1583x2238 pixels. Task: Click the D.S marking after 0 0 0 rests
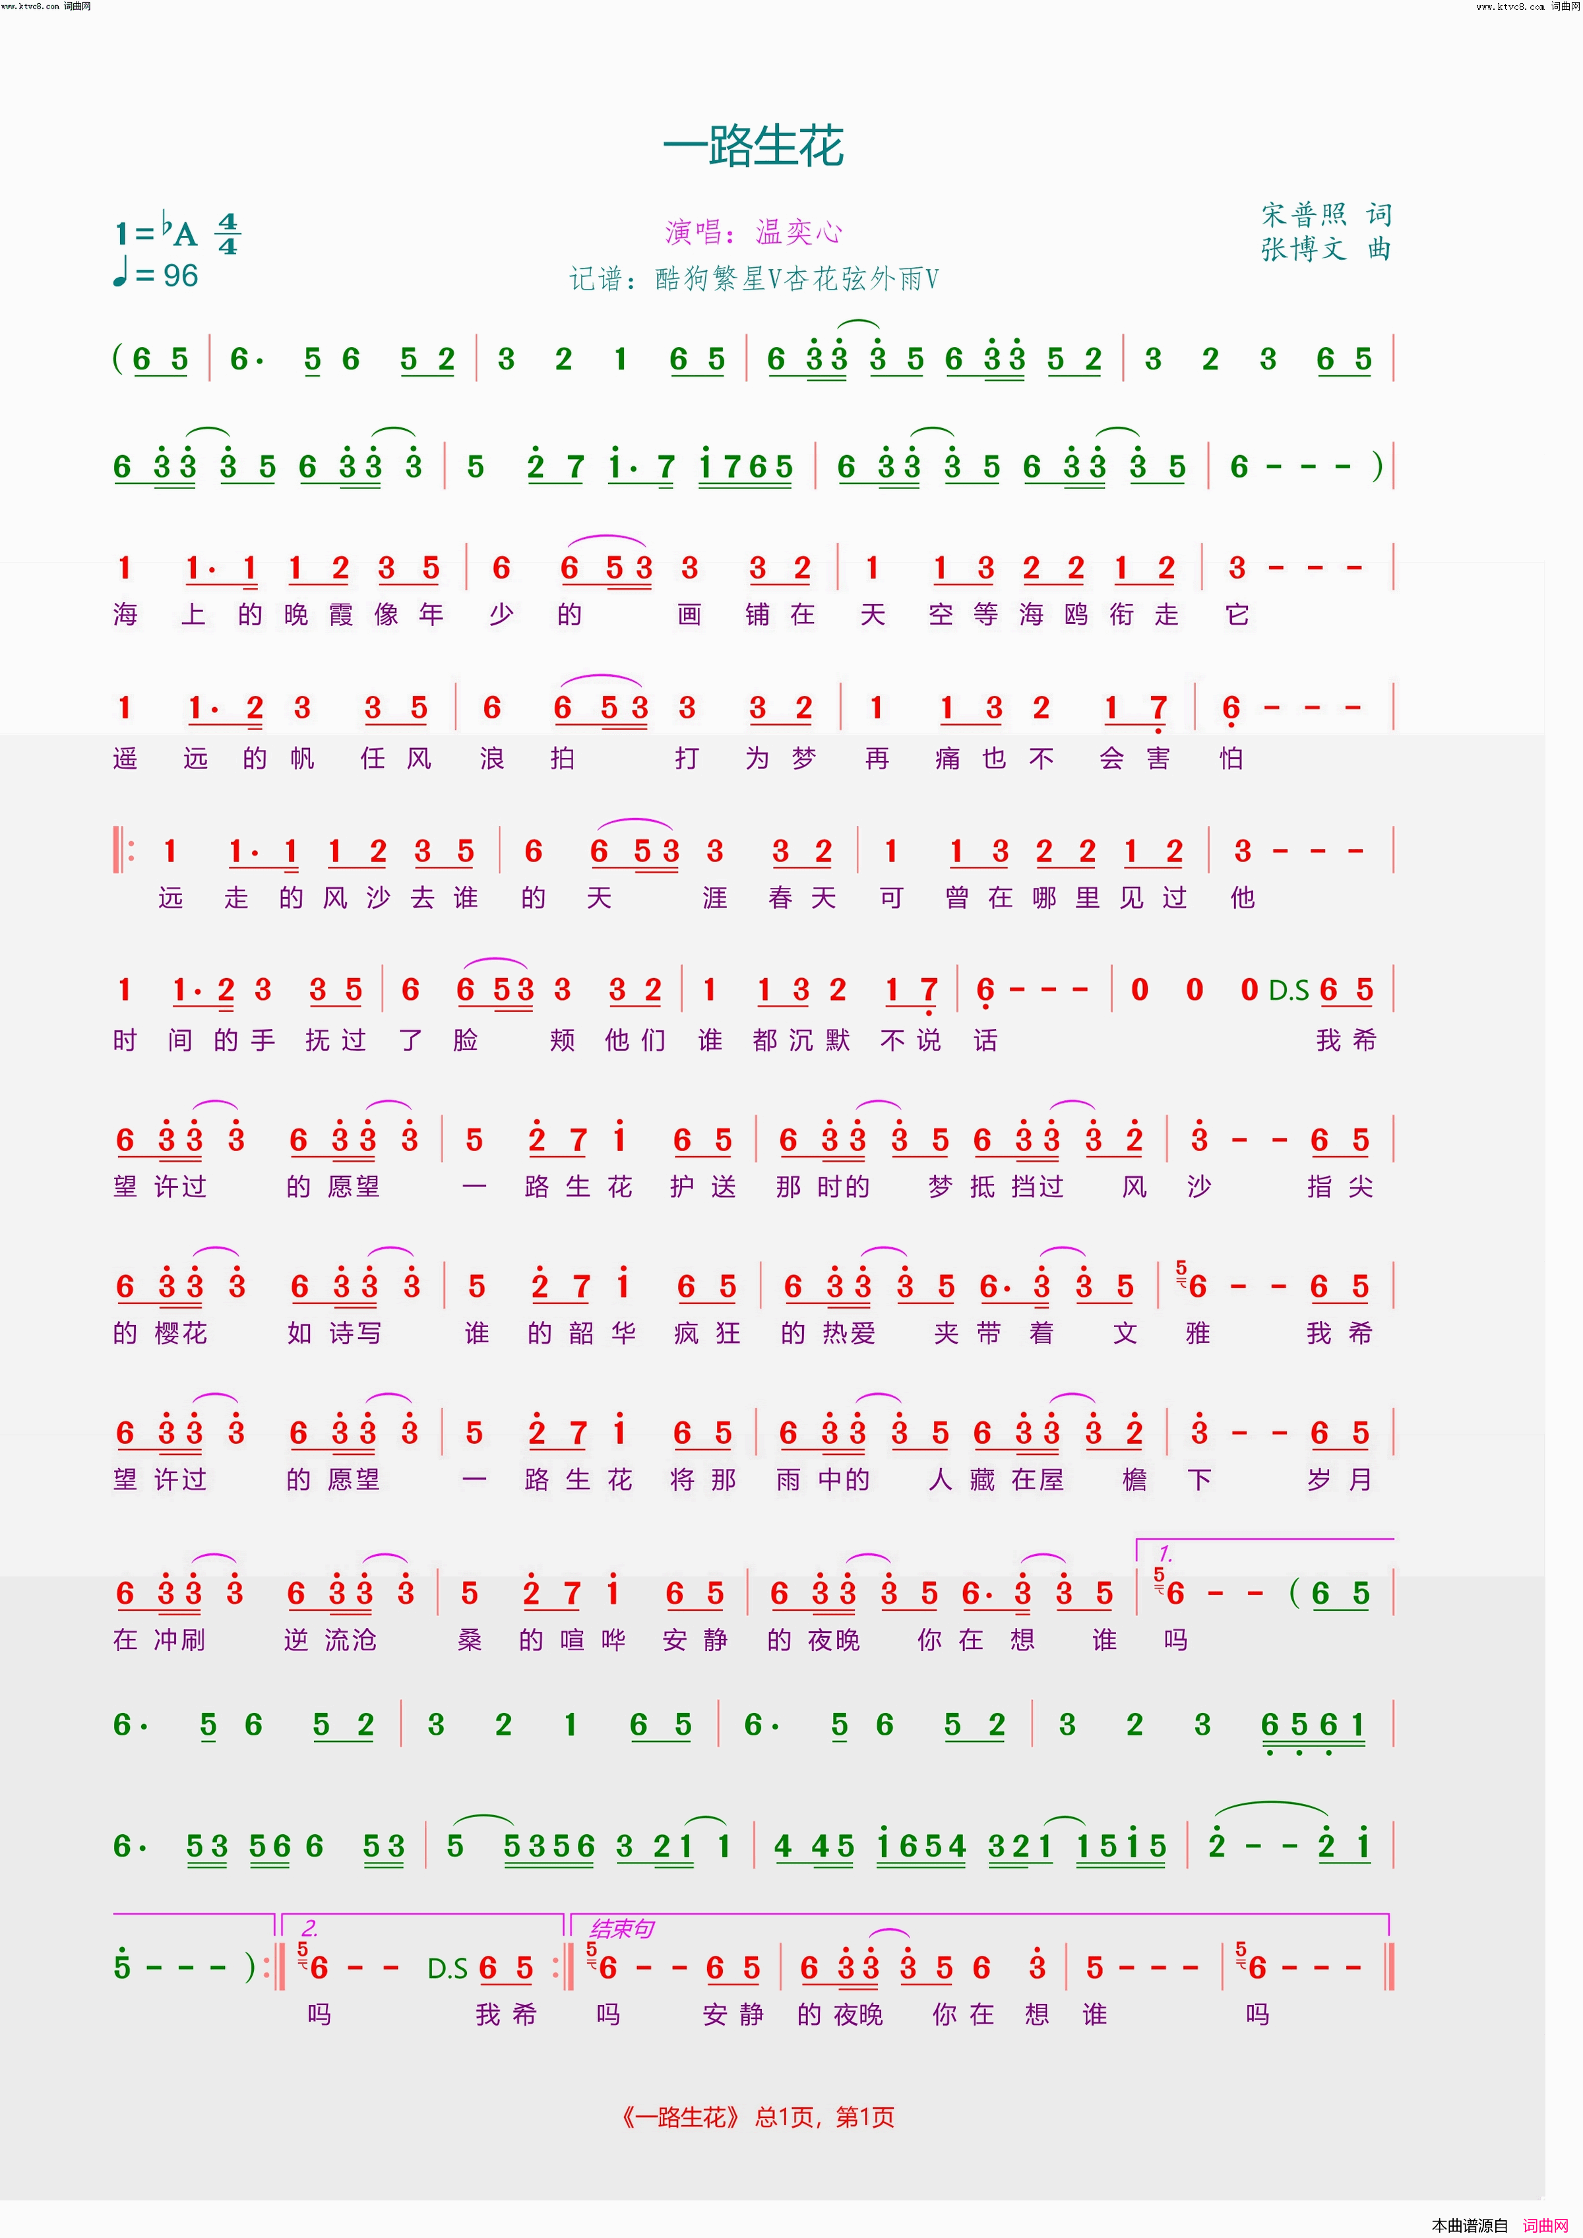pyautogui.click(x=1289, y=991)
